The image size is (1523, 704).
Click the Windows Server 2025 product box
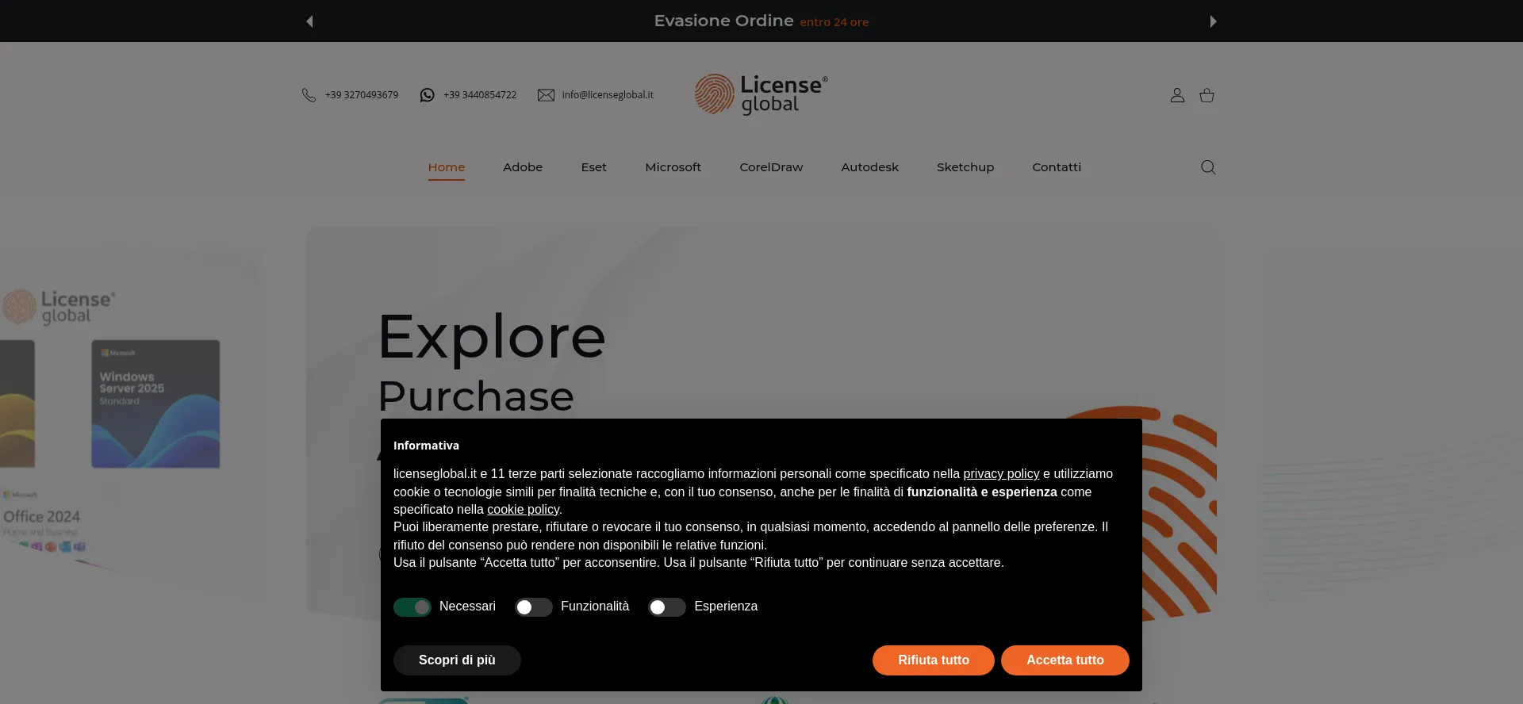coord(155,404)
